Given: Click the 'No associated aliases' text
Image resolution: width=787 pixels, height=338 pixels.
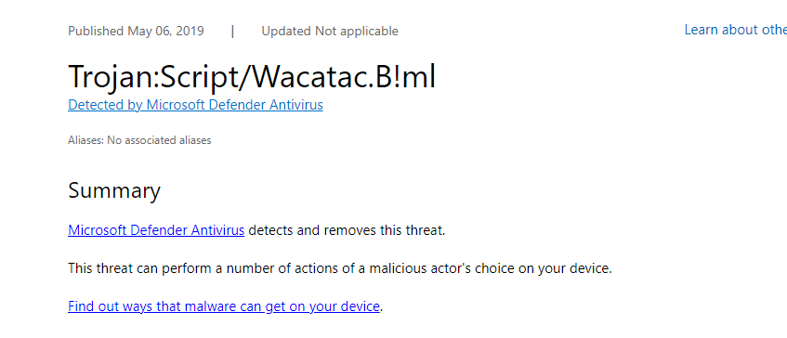Looking at the screenshot, I should coord(159,140).
